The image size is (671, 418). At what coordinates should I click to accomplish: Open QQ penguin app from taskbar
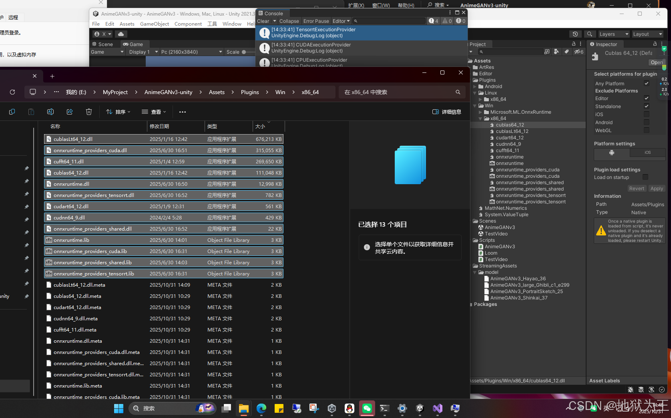(x=350, y=408)
